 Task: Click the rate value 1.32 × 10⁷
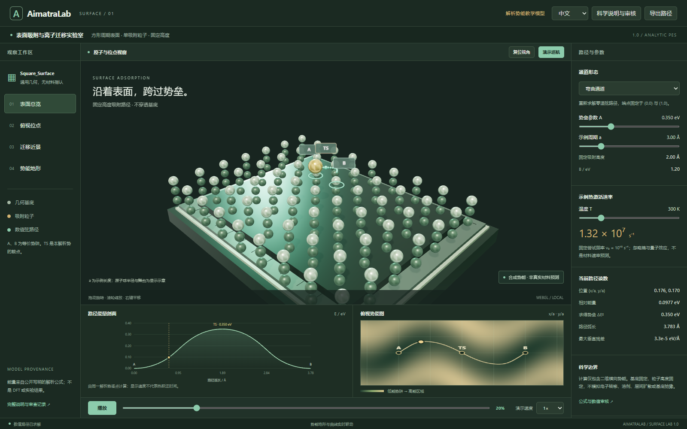click(x=606, y=233)
